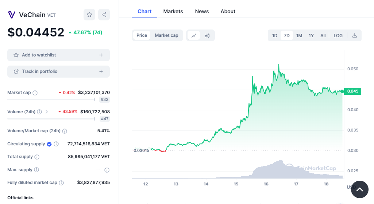The image size is (374, 204).
Task: Set chart range to 1D
Action: tap(275, 35)
